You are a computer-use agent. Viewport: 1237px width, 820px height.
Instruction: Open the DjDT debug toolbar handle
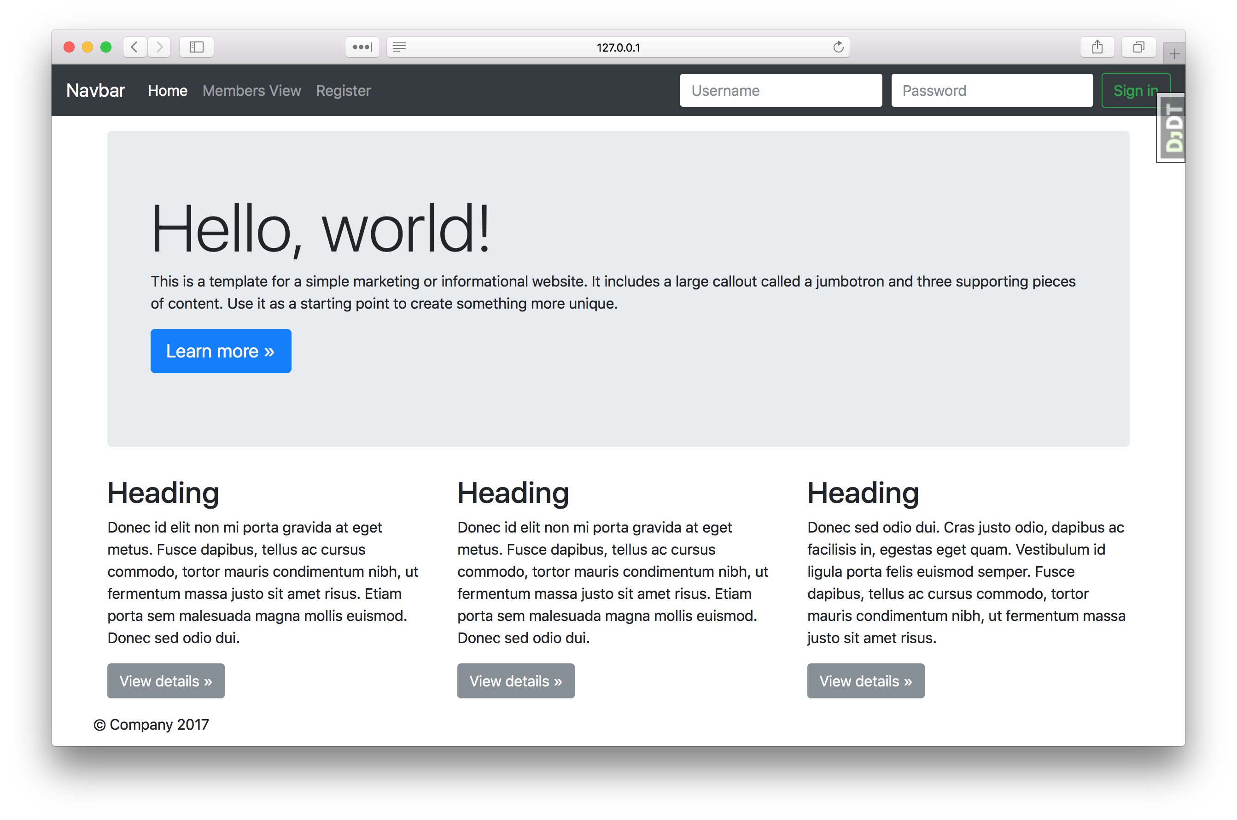[1173, 128]
